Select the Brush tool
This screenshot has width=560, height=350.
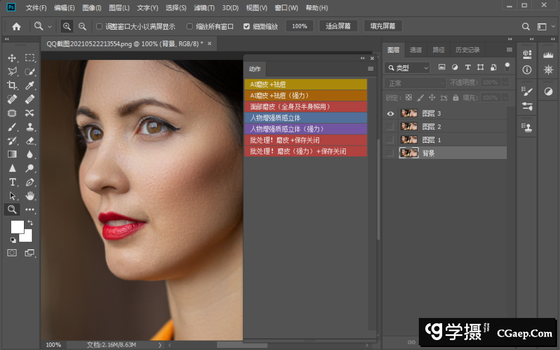pos(12,127)
